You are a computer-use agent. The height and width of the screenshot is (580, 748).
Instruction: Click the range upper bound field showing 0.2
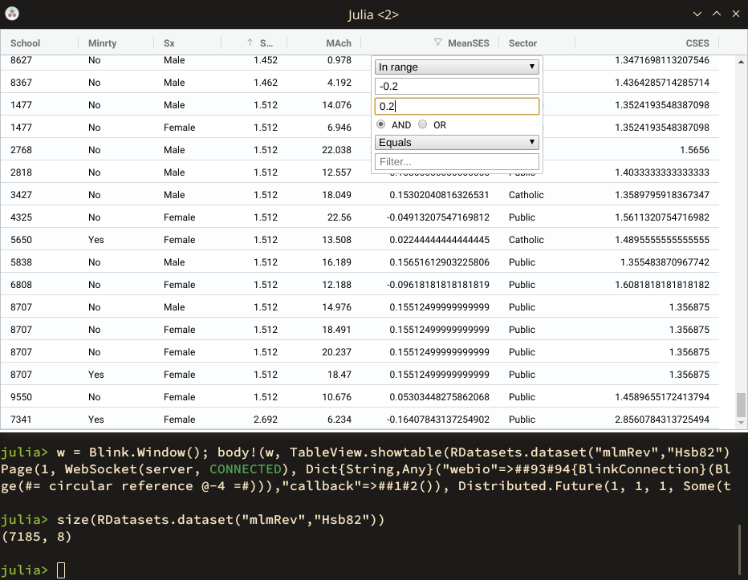(x=457, y=106)
